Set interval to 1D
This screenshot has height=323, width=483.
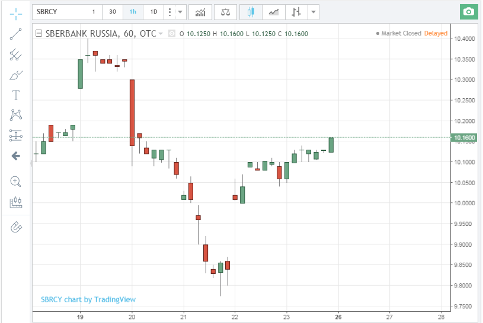[x=153, y=12]
